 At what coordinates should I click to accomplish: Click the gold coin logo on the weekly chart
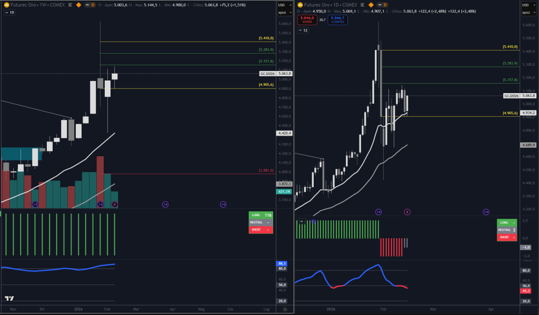point(6,5)
